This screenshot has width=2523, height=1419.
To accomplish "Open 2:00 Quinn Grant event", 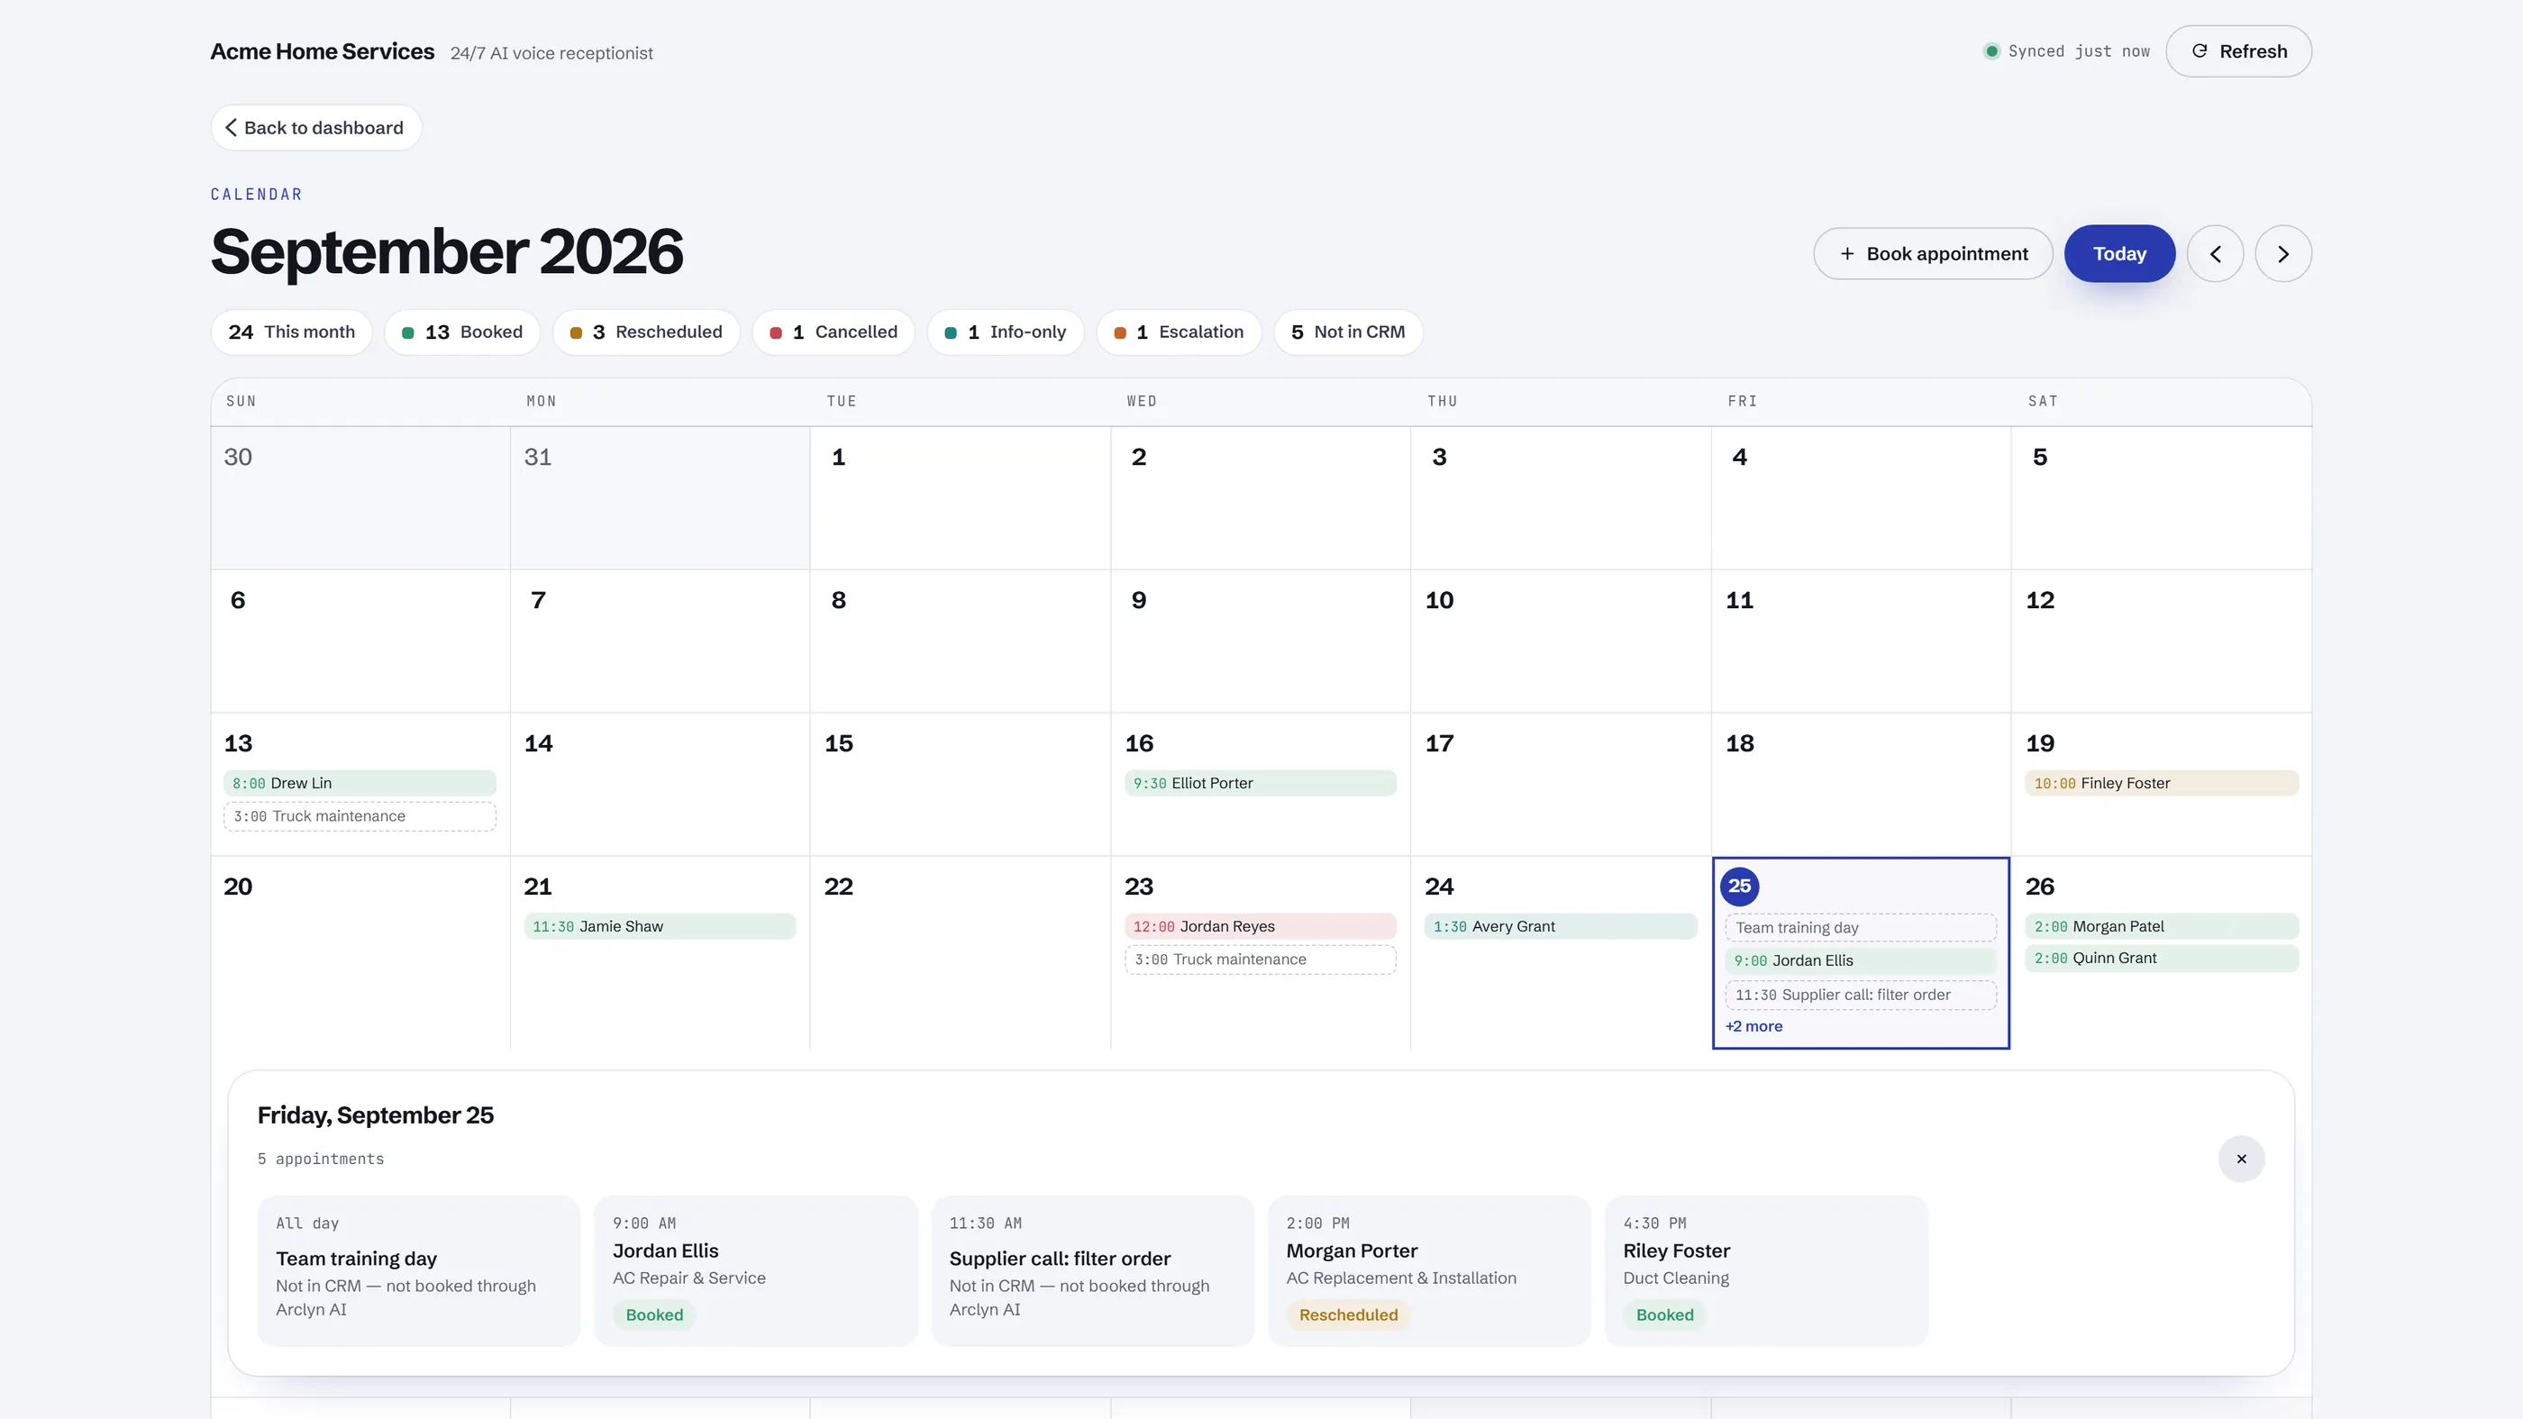I will coord(2162,958).
